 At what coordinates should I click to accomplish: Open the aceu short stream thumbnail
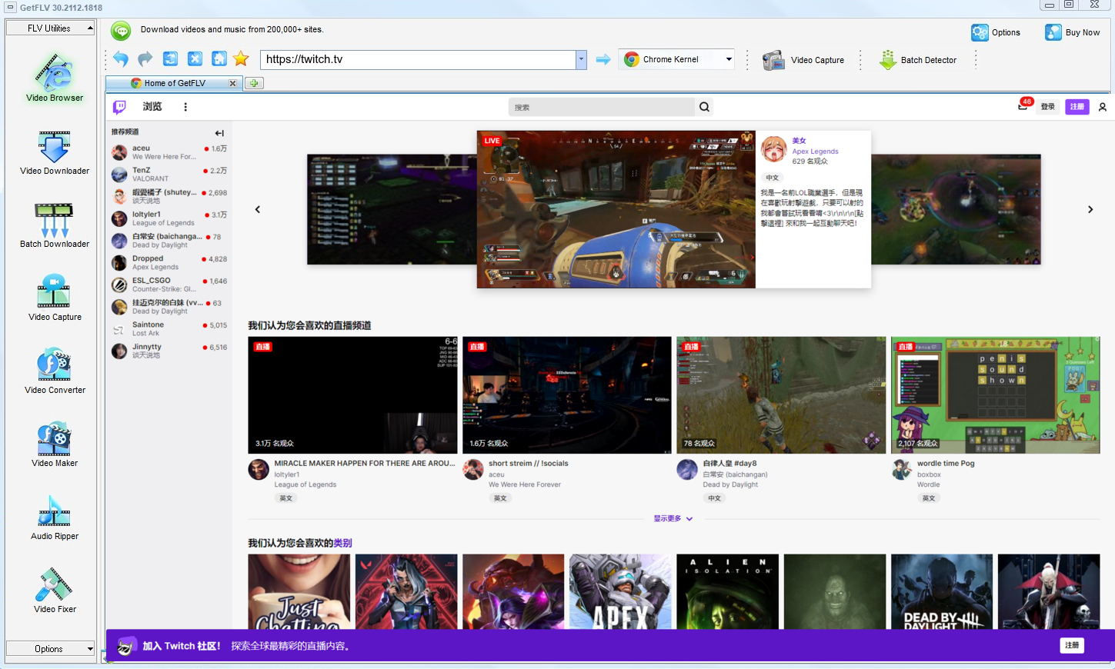click(567, 395)
